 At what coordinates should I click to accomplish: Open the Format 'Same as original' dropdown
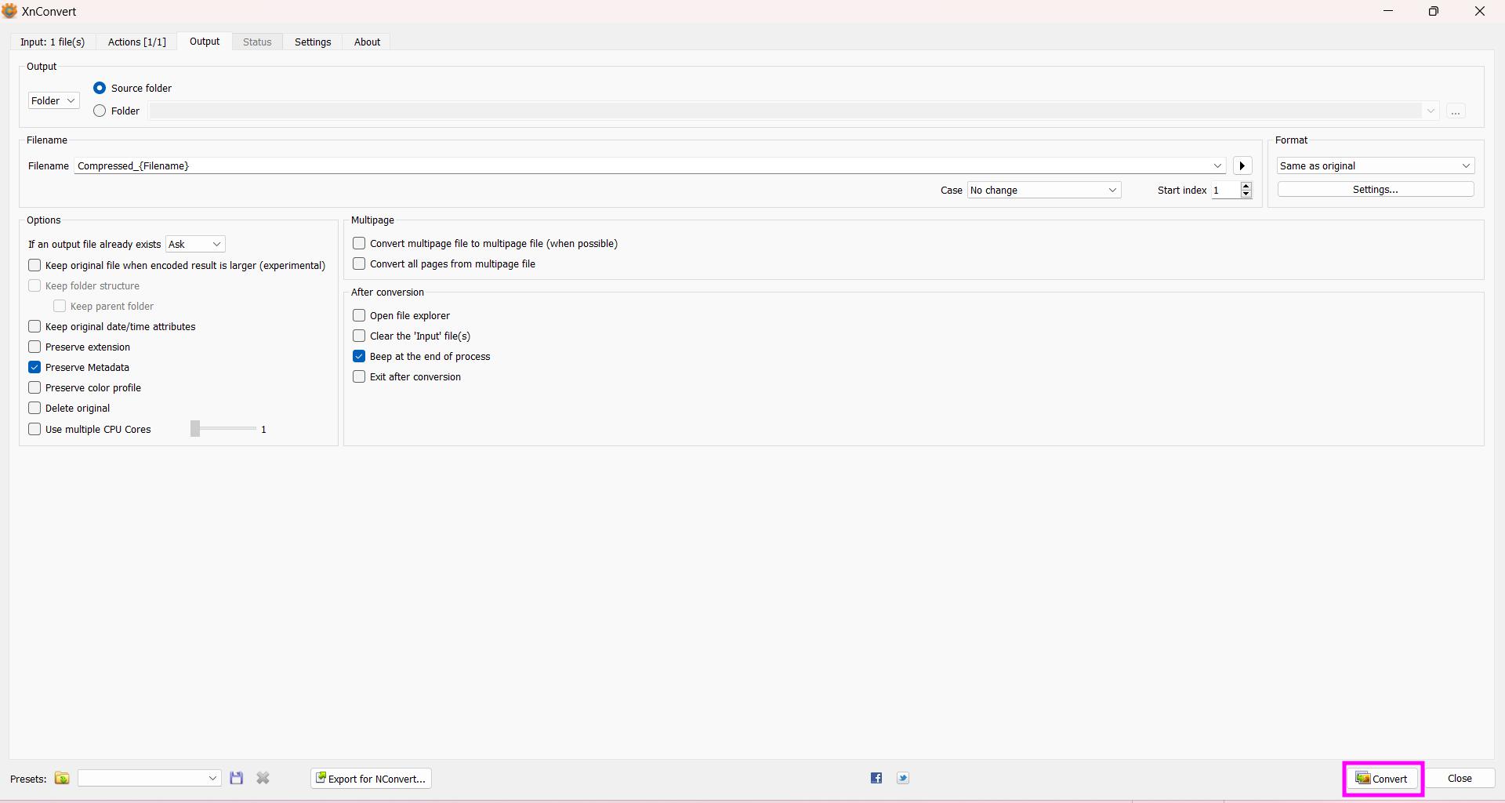click(x=1376, y=166)
